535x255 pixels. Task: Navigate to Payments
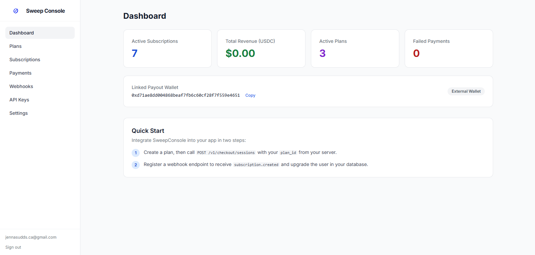point(40,73)
